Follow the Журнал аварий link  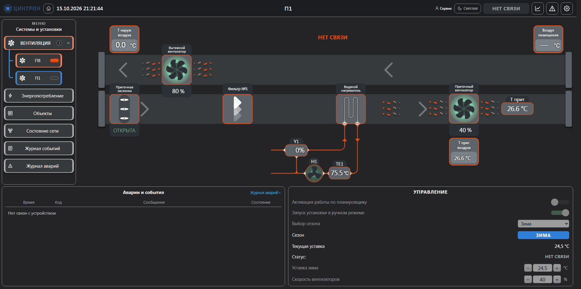pyautogui.click(x=265, y=193)
